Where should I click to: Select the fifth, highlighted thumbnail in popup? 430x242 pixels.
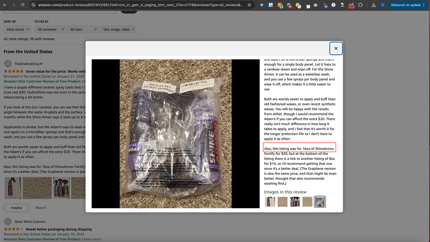[320, 202]
